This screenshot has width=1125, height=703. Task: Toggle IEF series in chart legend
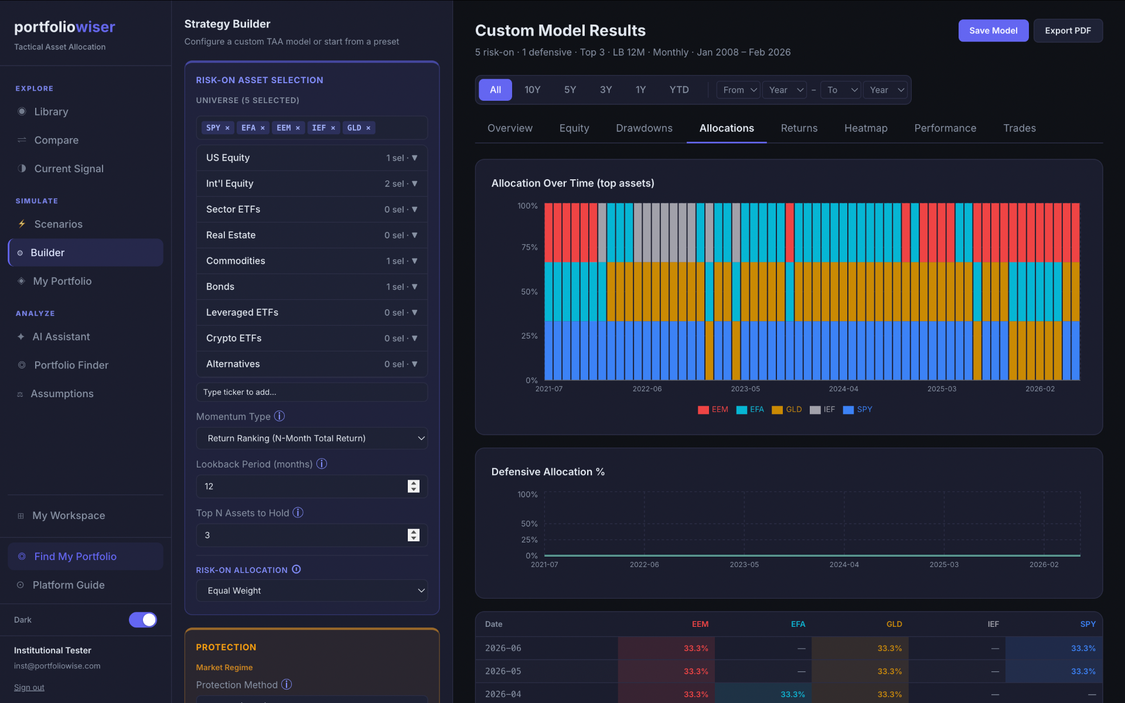pyautogui.click(x=822, y=409)
